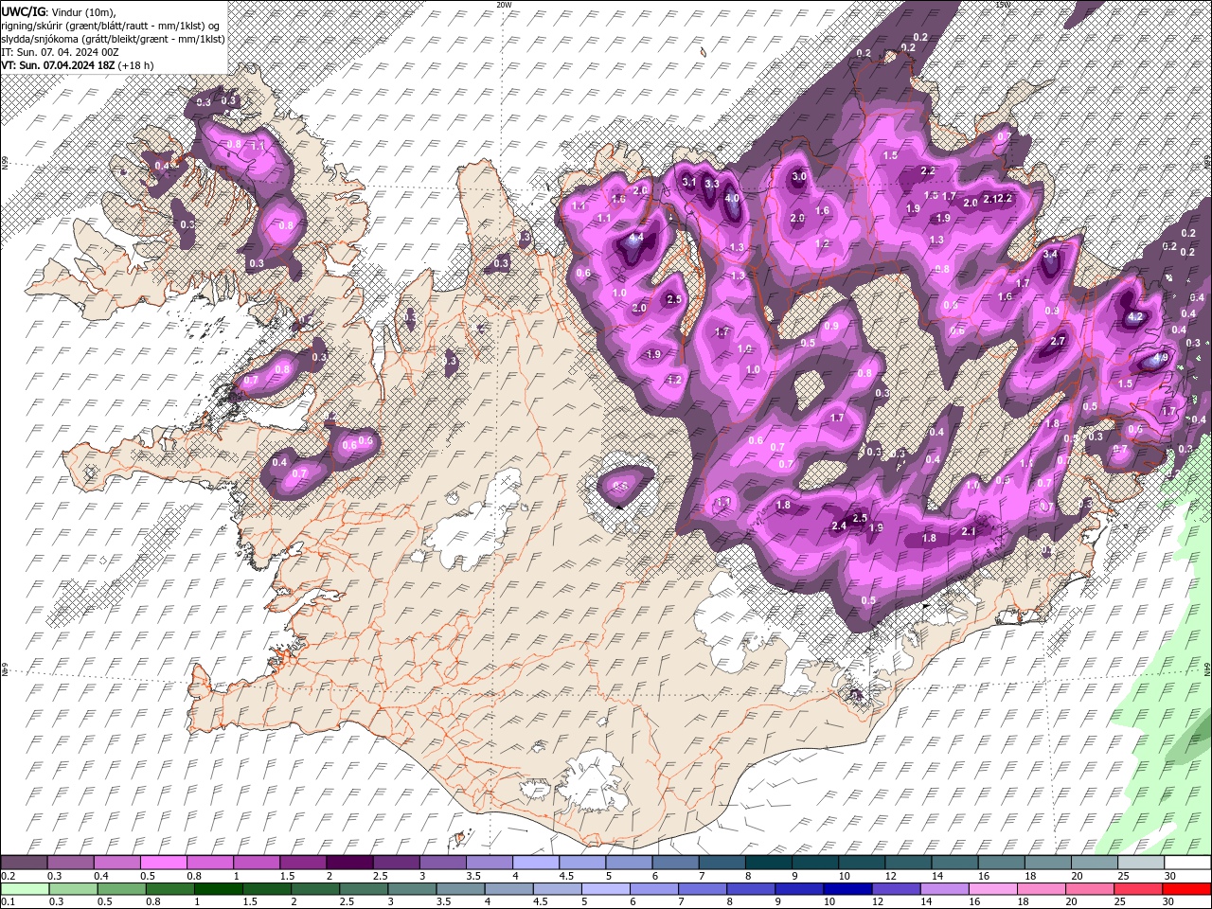Click the '0.1' label on the green legend bar
Viewport: 1212px width, 909px height.
[8, 901]
